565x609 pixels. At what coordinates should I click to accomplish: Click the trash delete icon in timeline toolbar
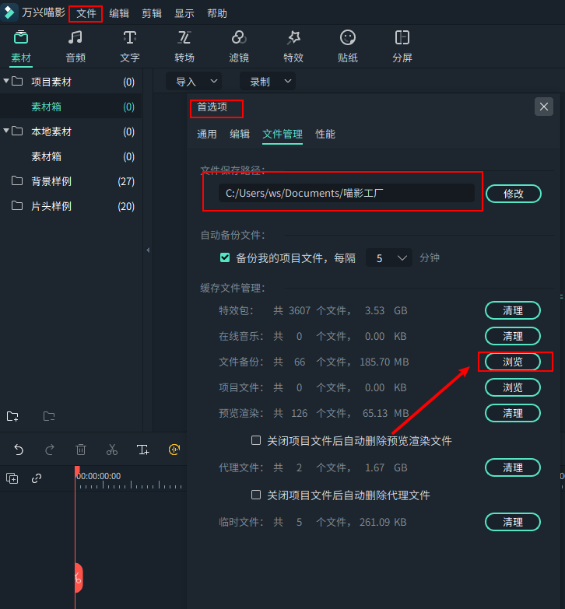[x=81, y=450]
